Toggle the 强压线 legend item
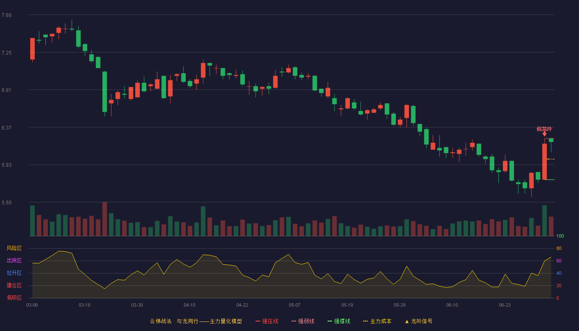The width and height of the screenshot is (579, 331). [267, 321]
